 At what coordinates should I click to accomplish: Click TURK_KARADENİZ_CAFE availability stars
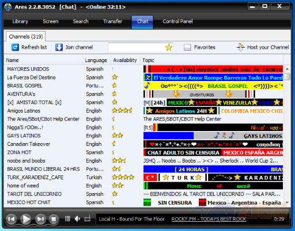point(123,177)
